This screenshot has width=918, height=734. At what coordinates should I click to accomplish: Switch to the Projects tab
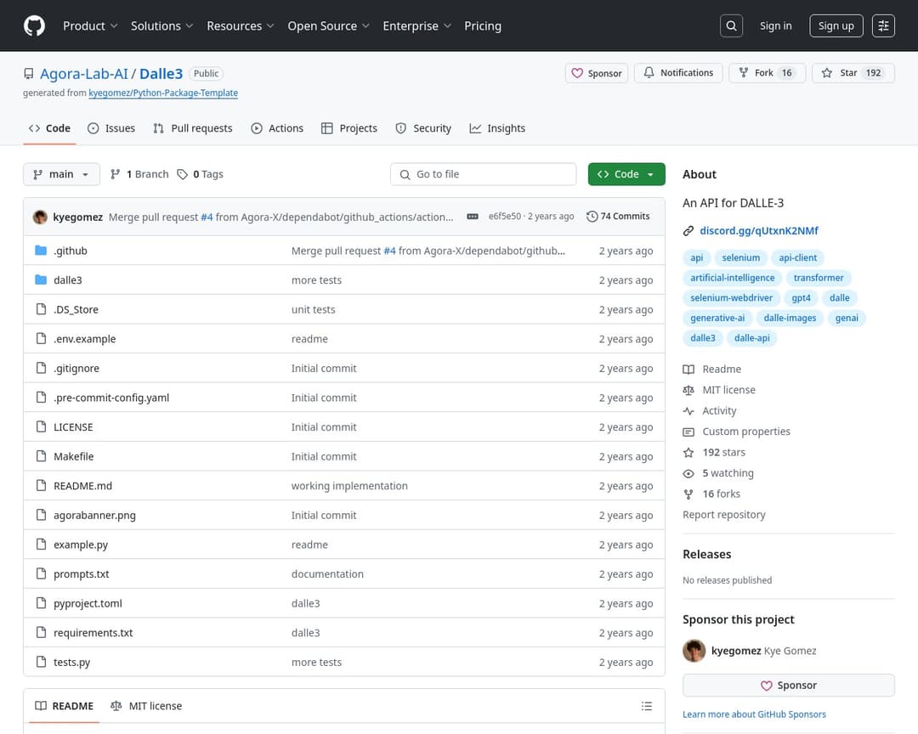click(x=349, y=128)
